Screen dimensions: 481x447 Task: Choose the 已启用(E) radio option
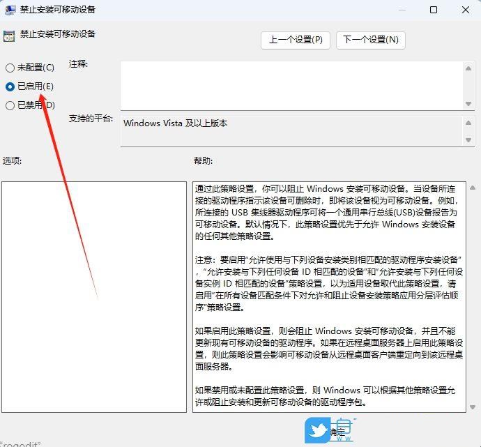pyautogui.click(x=10, y=86)
